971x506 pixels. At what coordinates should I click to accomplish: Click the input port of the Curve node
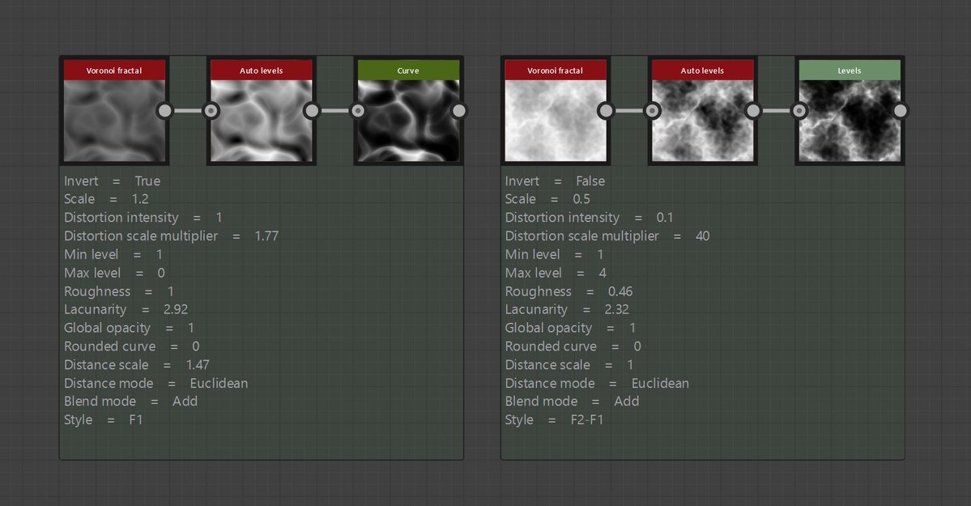click(358, 111)
